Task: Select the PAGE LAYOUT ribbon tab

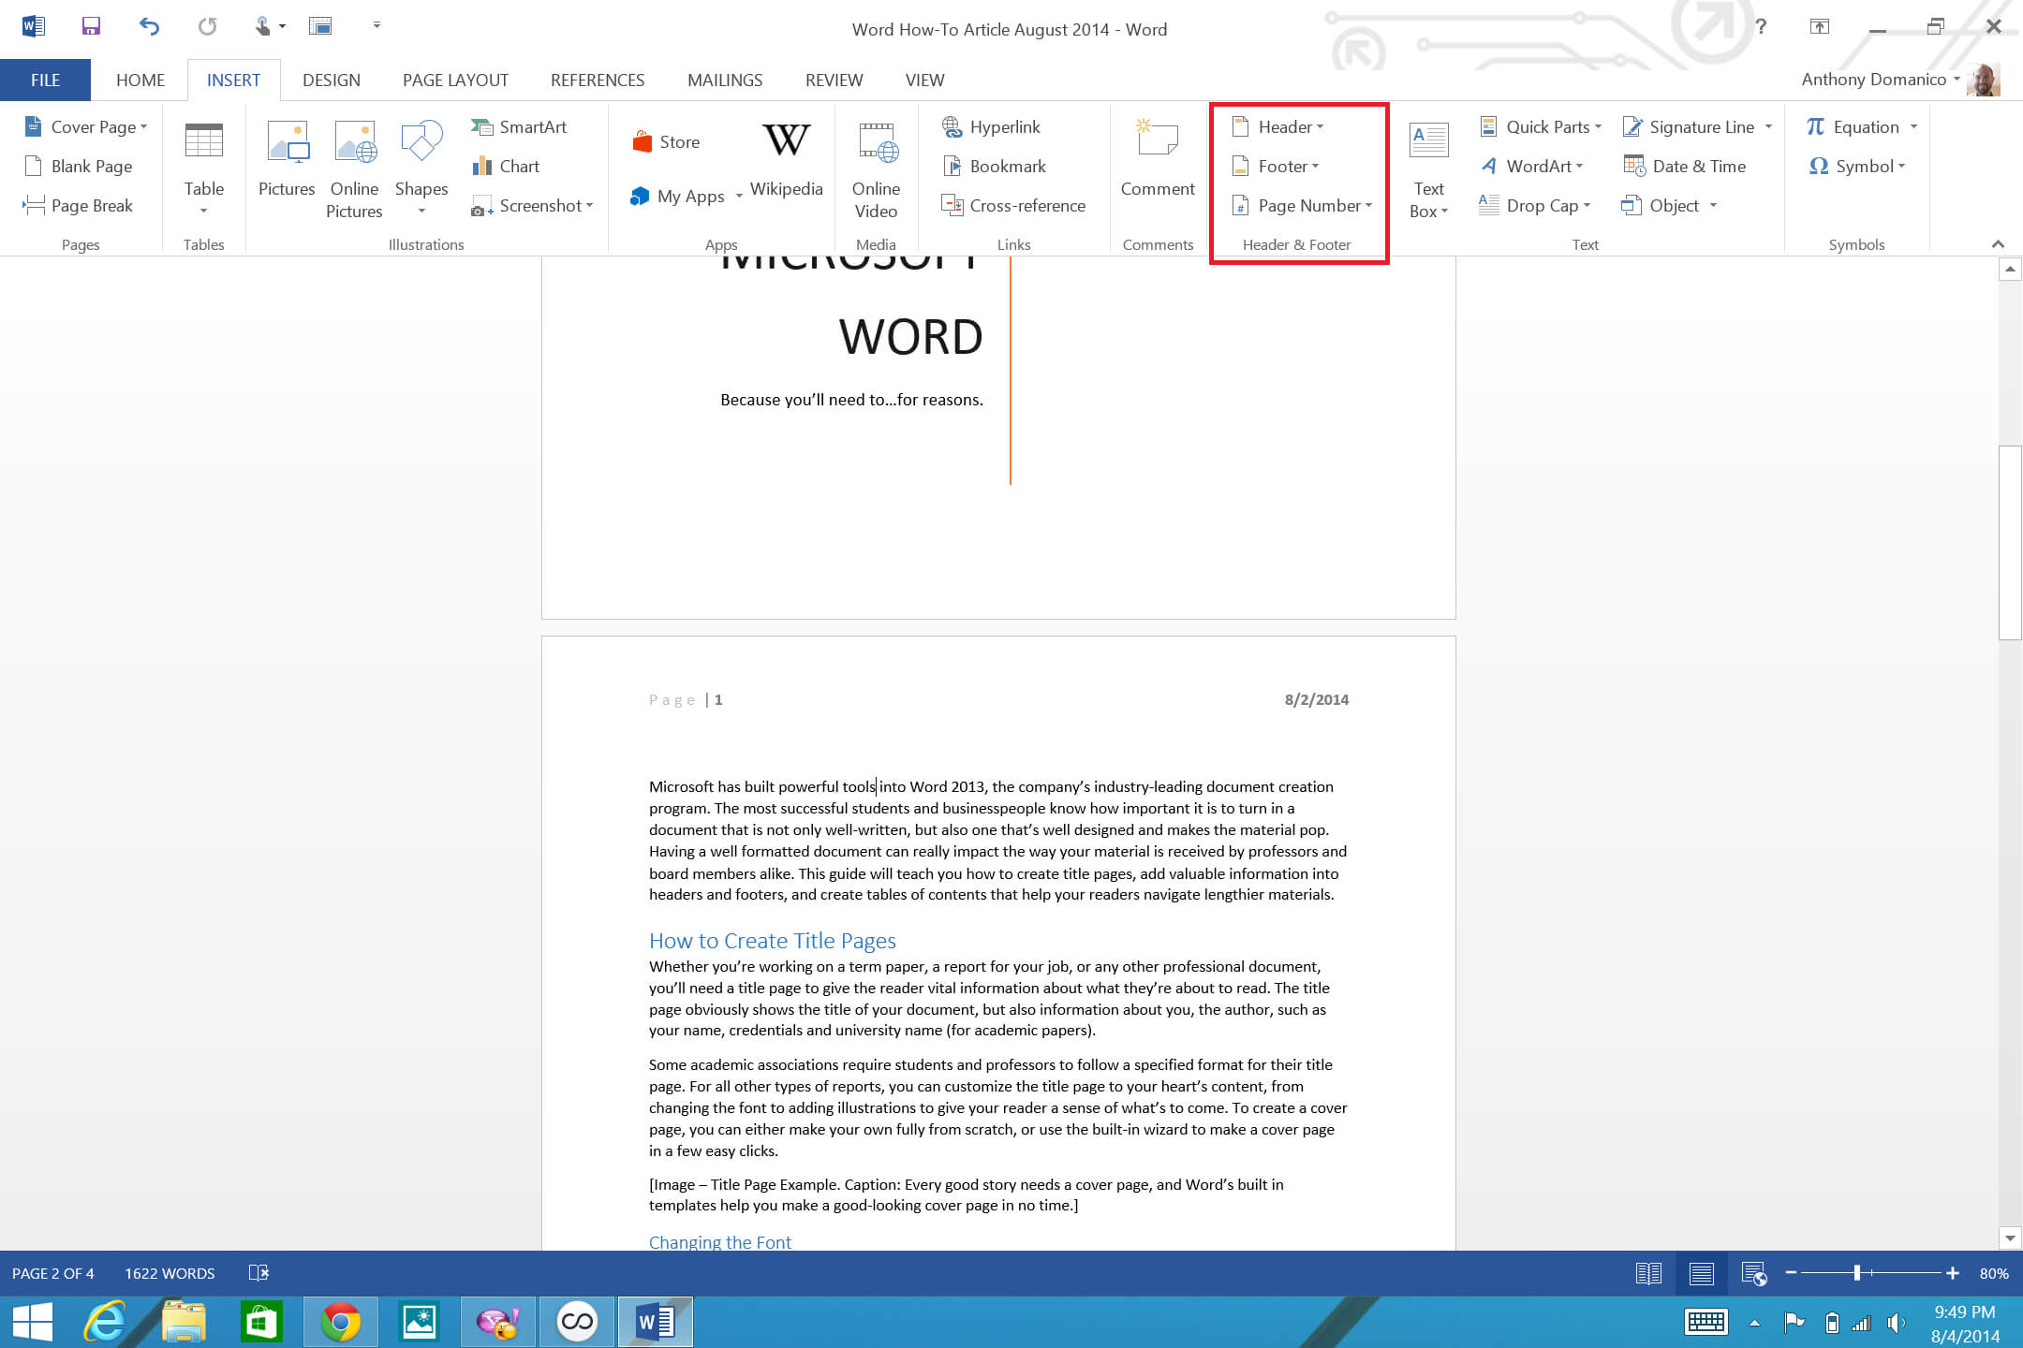Action: pyautogui.click(x=454, y=80)
